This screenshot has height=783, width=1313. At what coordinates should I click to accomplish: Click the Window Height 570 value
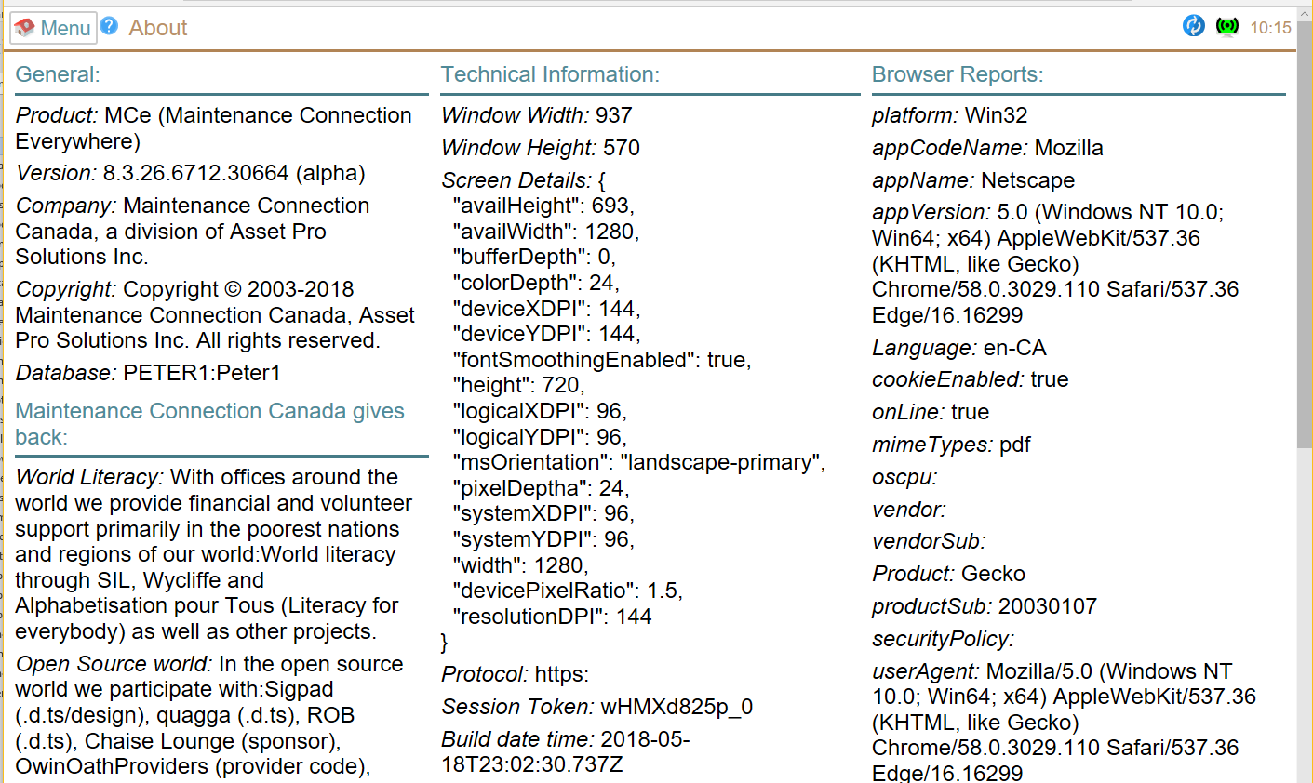click(541, 148)
